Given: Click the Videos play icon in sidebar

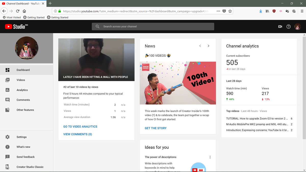Looking at the screenshot, I should pos(7,80).
